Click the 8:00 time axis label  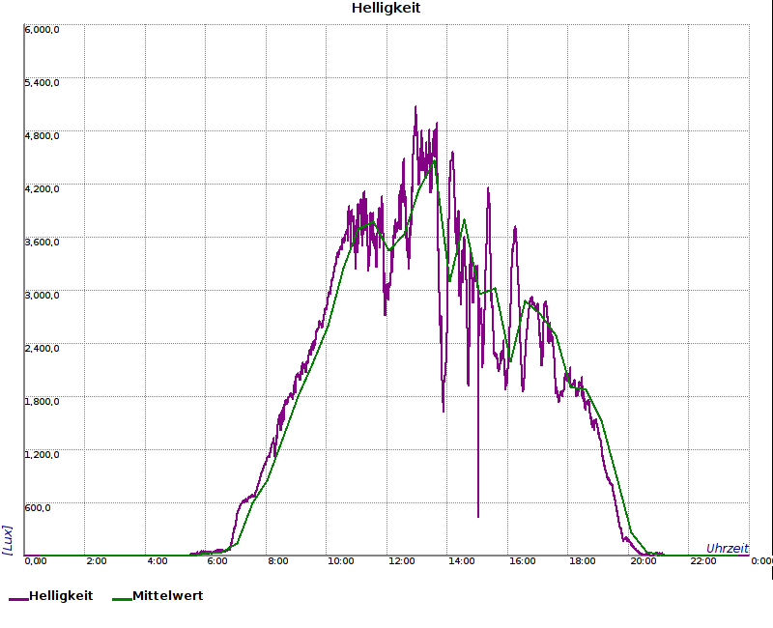click(278, 561)
